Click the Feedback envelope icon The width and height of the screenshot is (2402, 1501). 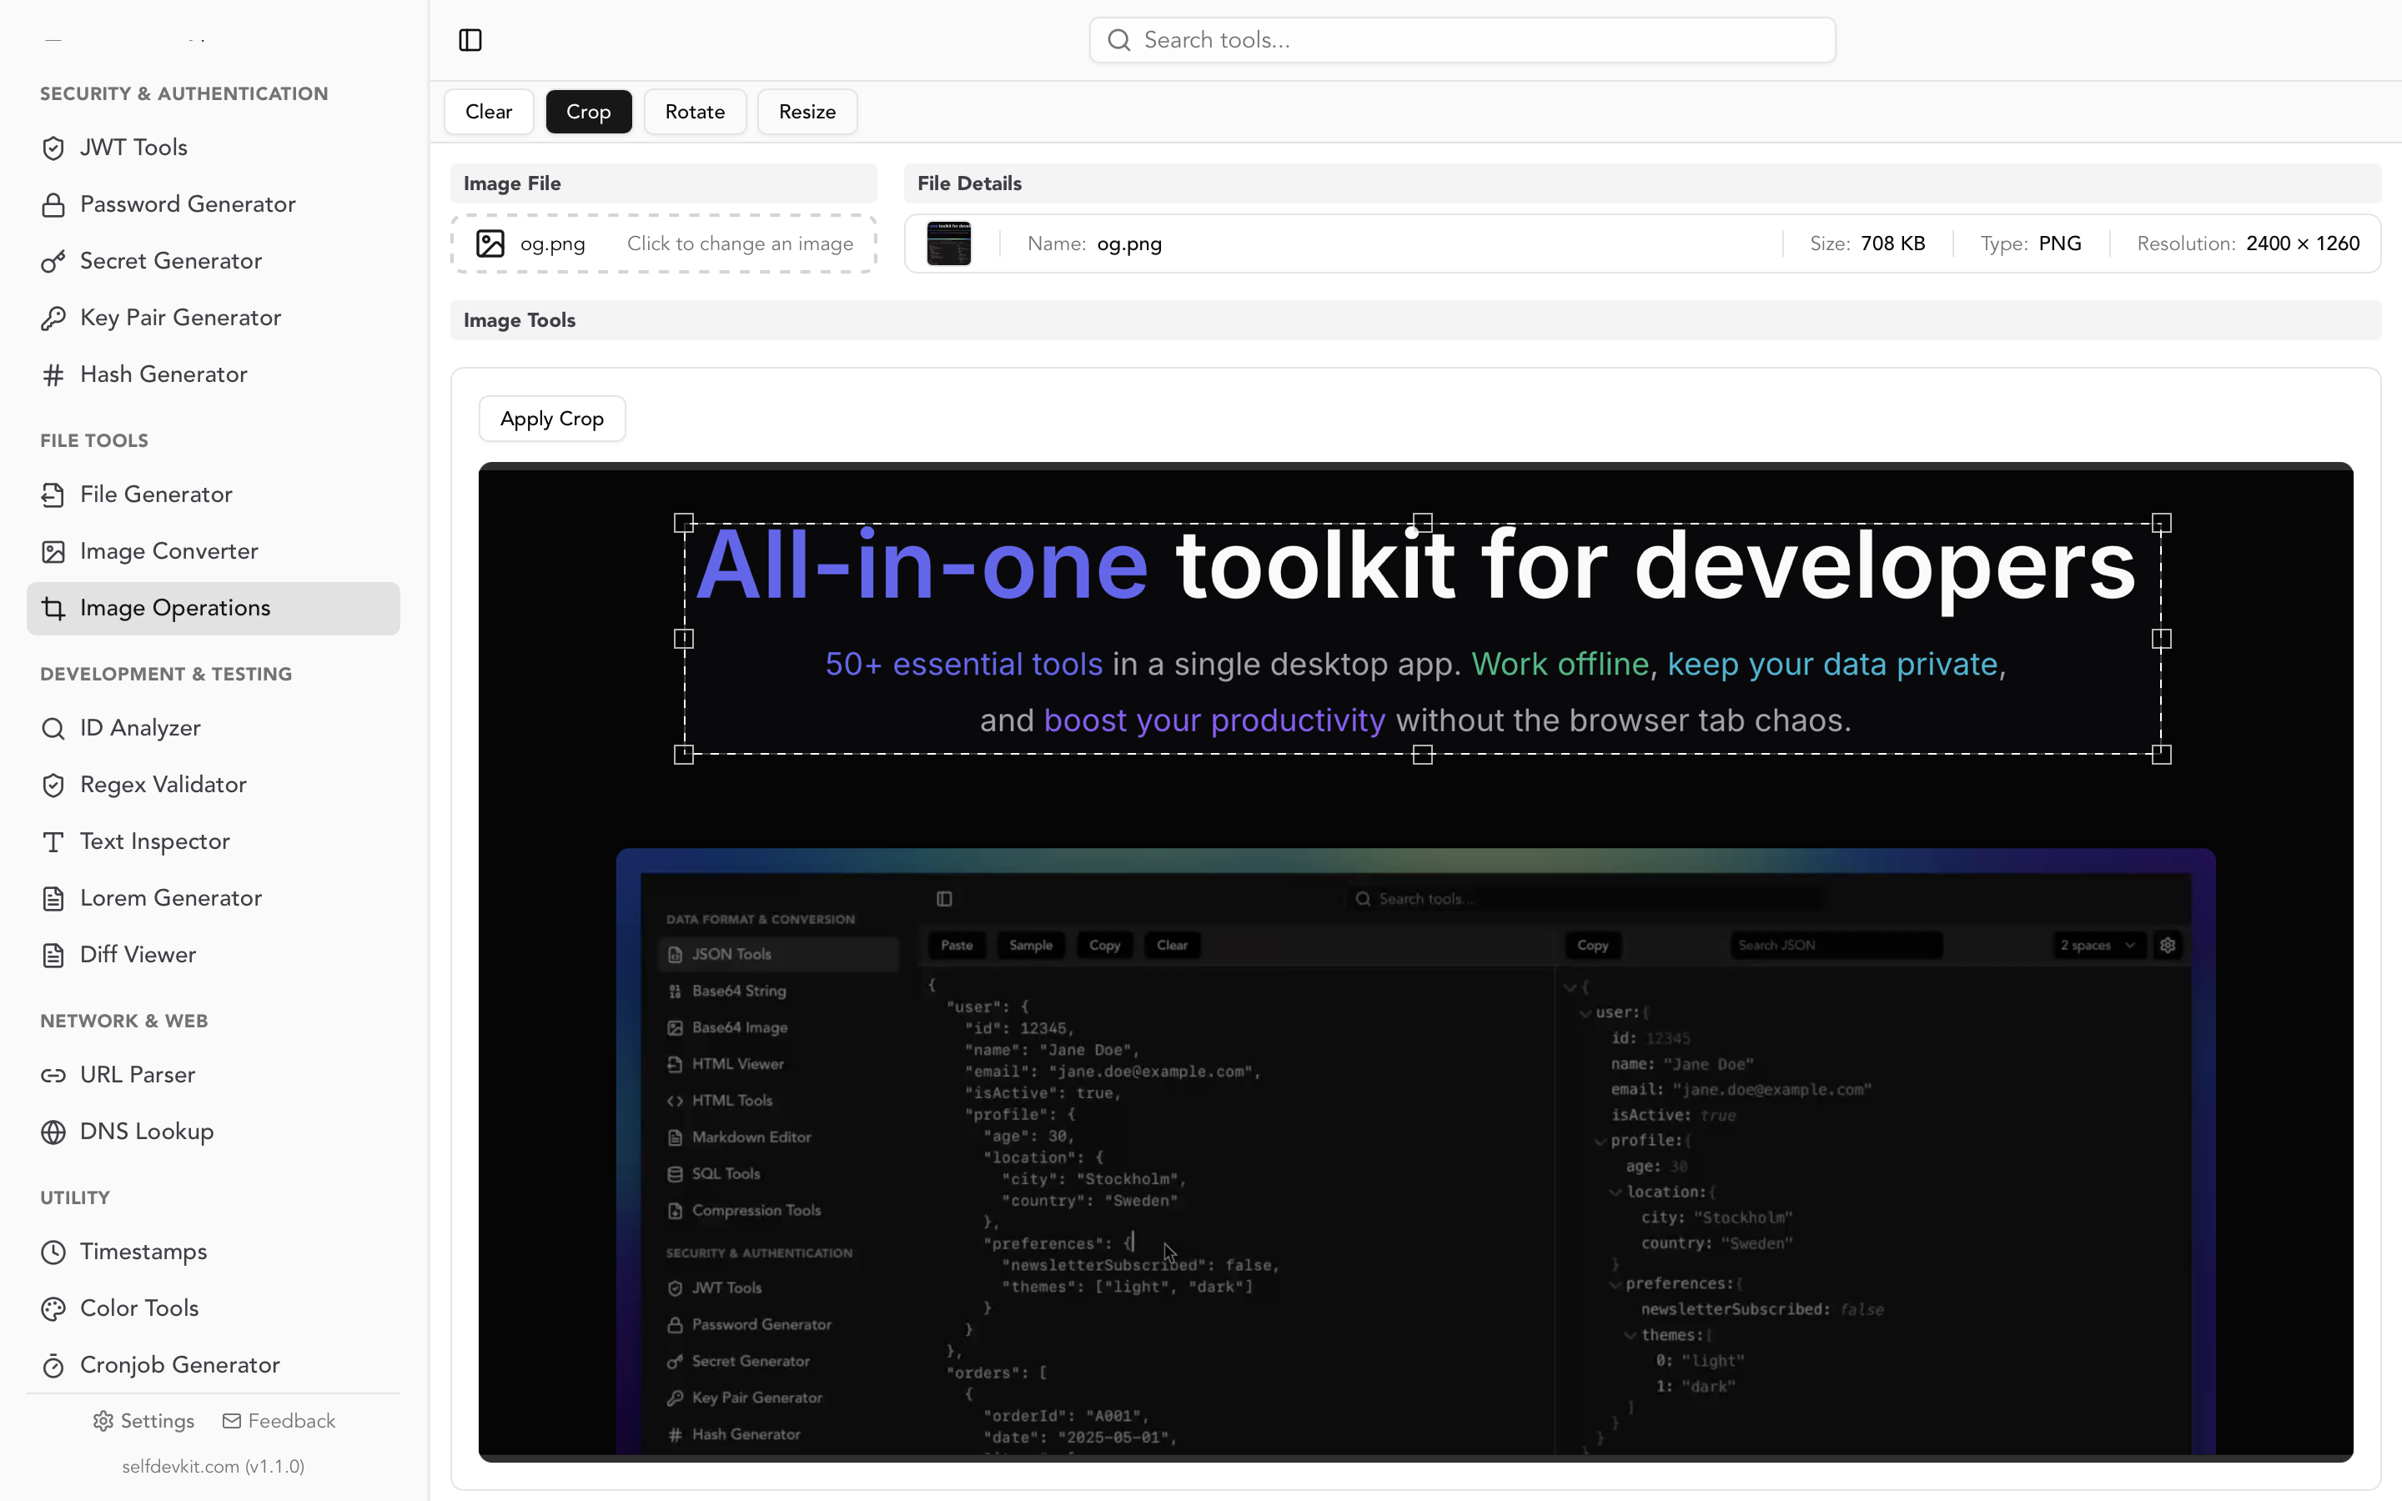tap(231, 1421)
